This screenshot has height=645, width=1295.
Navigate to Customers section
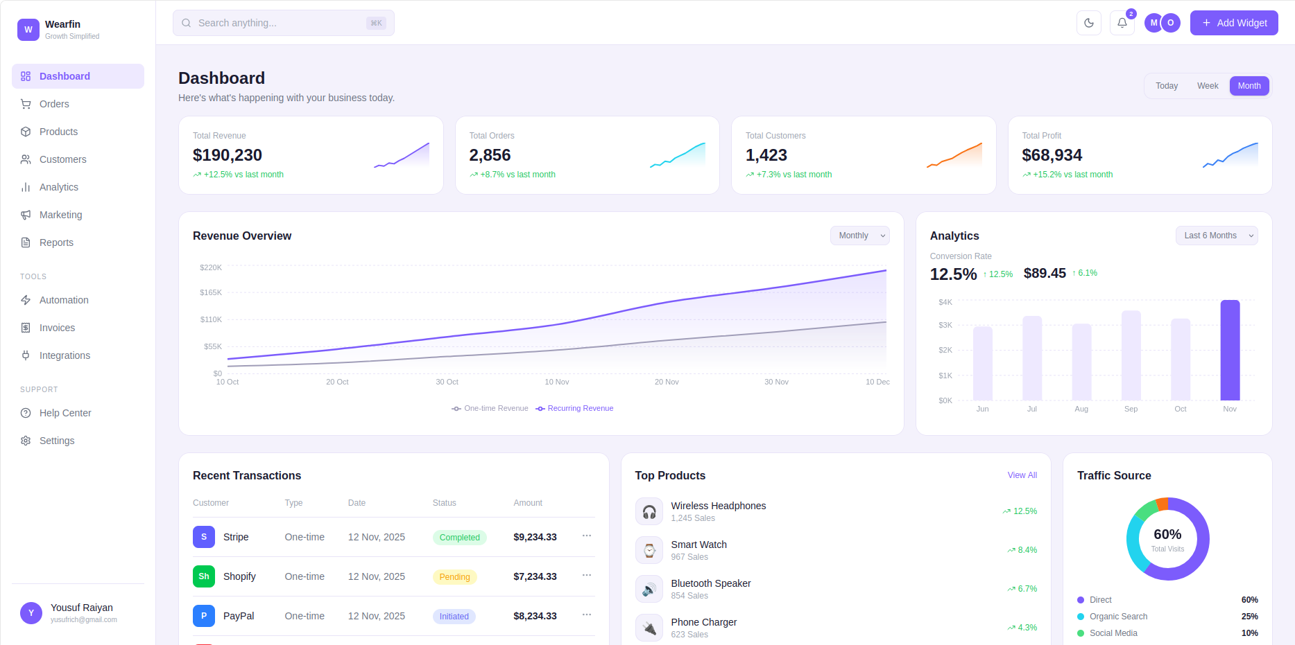click(78, 159)
